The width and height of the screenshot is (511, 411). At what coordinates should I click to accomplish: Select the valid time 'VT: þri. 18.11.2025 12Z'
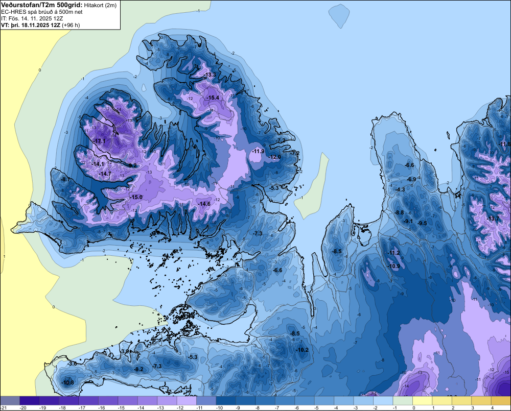[31, 25]
